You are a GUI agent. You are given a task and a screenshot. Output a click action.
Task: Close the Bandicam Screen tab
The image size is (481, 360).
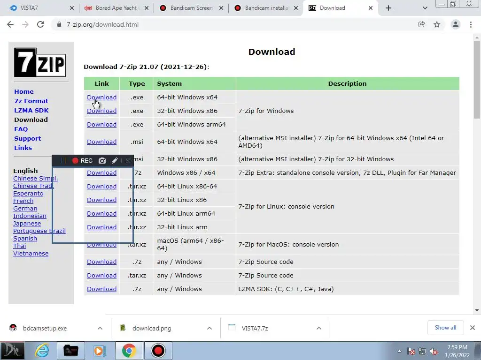click(x=221, y=8)
